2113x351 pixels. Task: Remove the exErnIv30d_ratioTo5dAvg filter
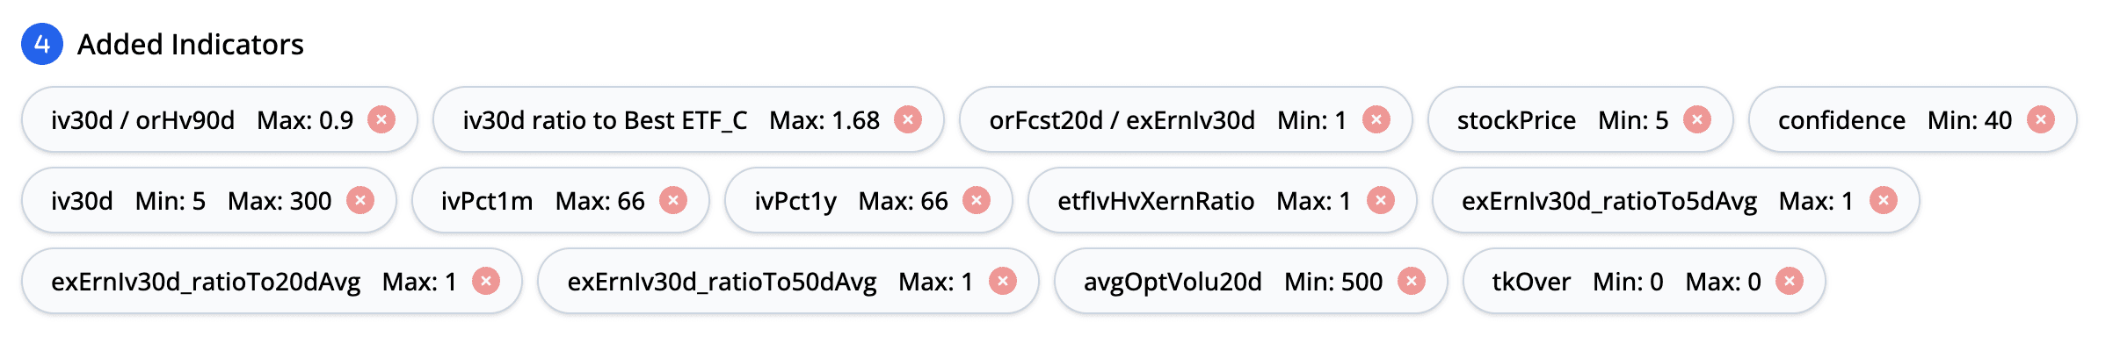(x=1884, y=200)
